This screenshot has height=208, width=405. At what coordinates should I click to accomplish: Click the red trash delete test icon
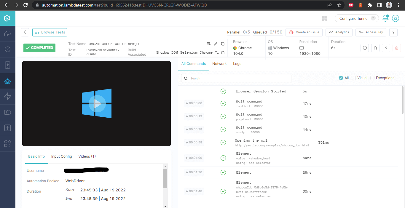[x=397, y=48]
